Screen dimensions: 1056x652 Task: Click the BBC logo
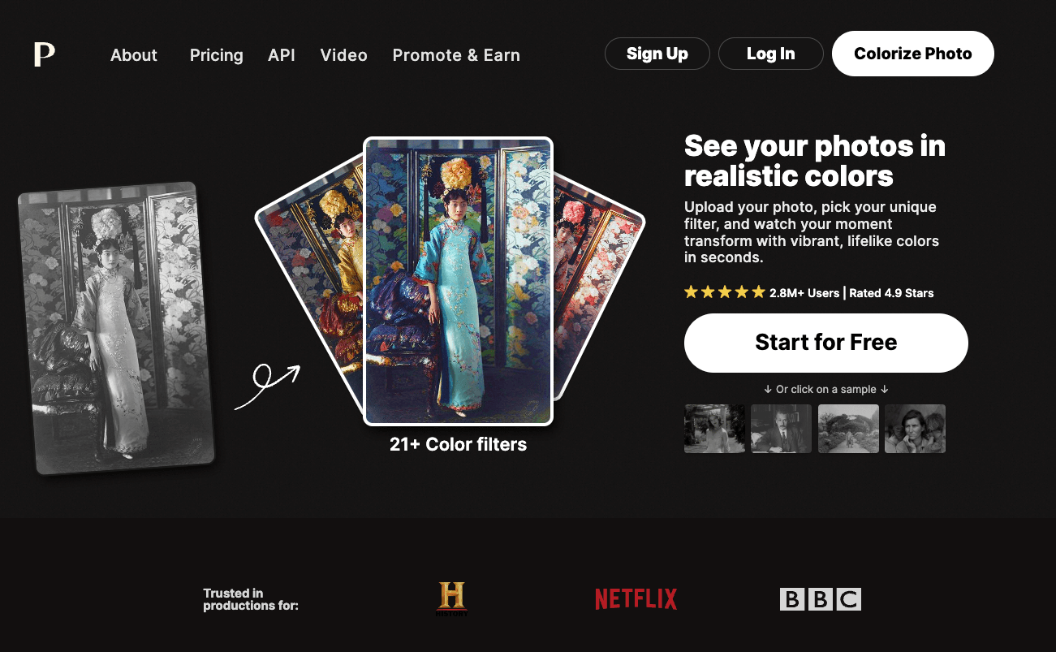click(x=820, y=599)
